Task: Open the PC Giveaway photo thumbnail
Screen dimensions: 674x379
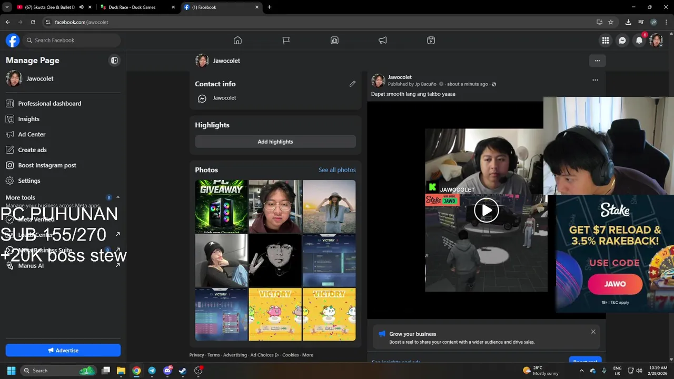Action: click(x=221, y=206)
